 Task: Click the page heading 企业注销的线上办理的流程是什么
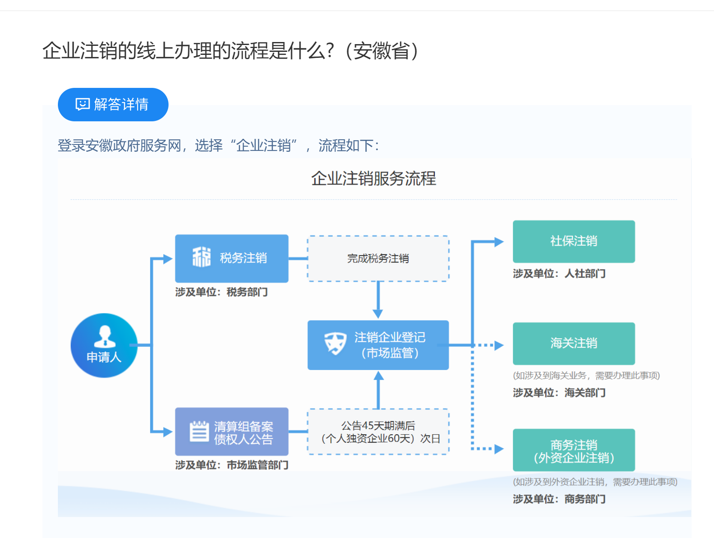(230, 51)
